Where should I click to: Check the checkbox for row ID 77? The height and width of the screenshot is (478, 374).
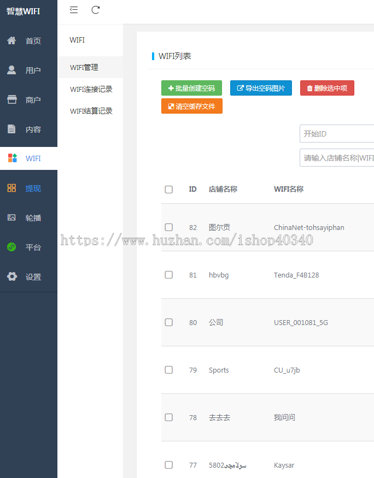click(x=169, y=465)
